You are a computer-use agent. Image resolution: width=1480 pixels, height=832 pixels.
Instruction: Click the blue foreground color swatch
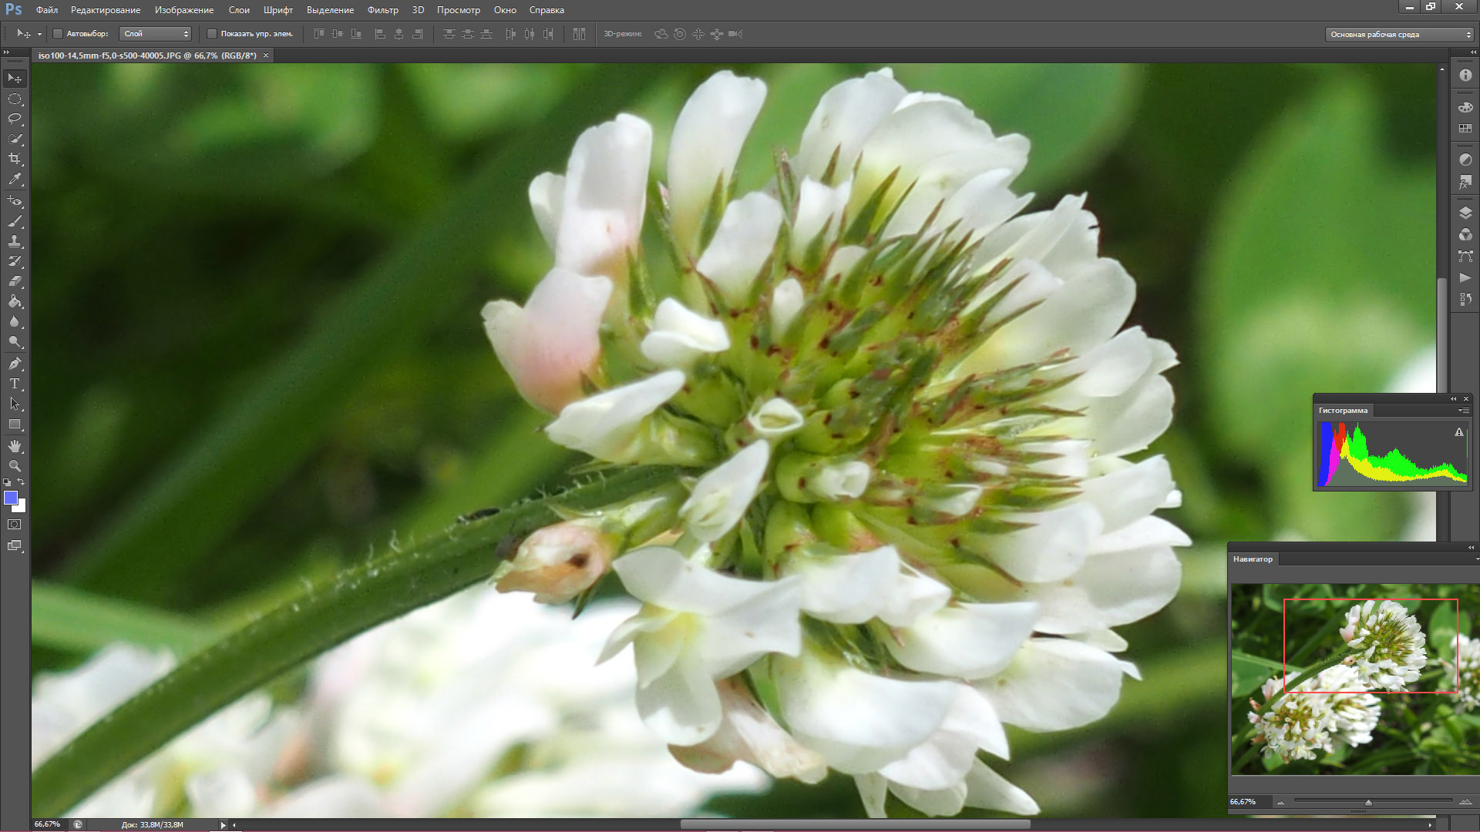pyautogui.click(x=11, y=498)
